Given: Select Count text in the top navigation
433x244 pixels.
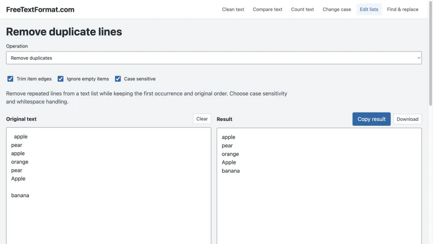Looking at the screenshot, I should (303, 10).
